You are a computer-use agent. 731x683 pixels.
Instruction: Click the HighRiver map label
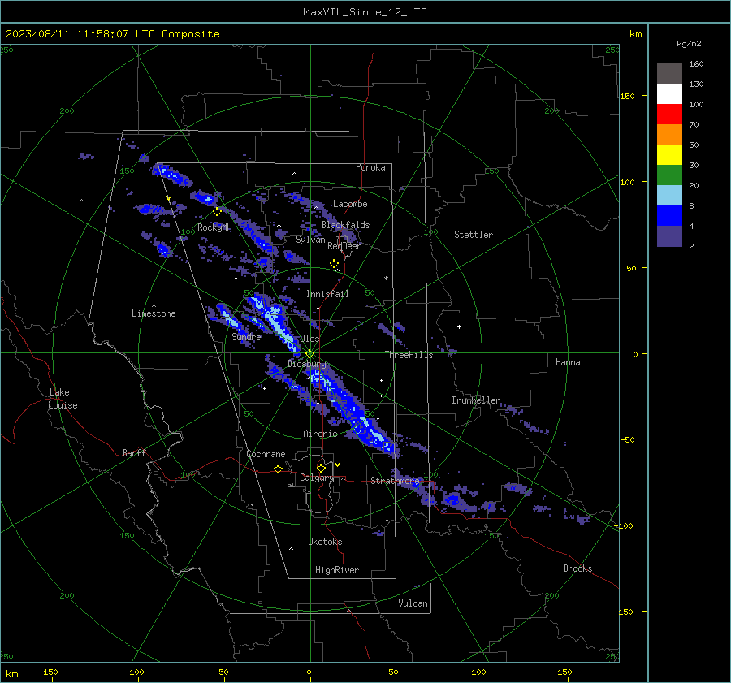tap(337, 571)
